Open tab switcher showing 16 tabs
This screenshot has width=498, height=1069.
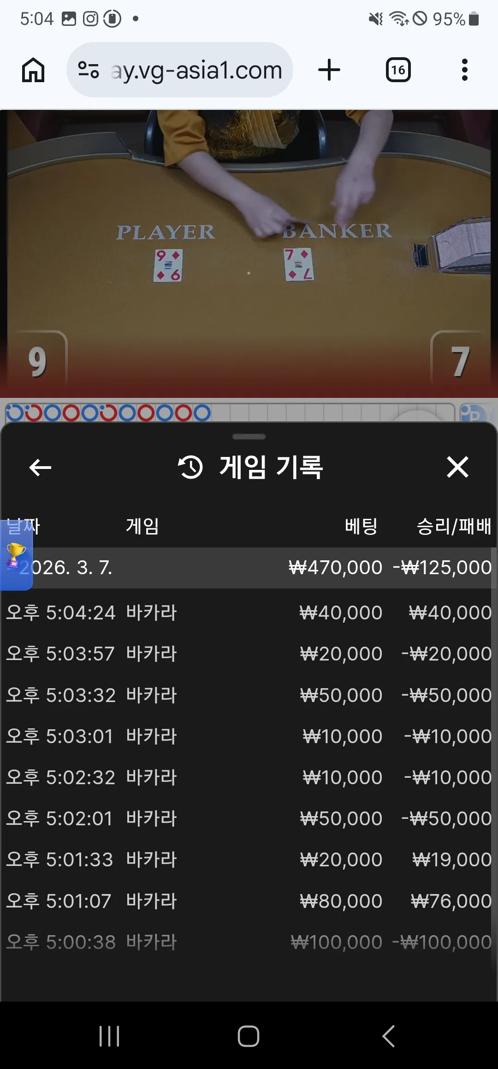tap(398, 70)
